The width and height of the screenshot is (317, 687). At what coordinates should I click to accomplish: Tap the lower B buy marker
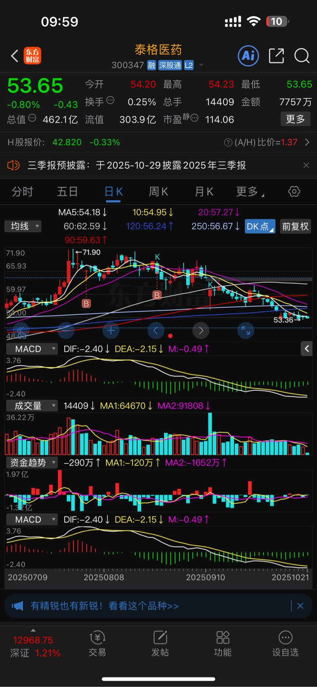tap(86, 304)
